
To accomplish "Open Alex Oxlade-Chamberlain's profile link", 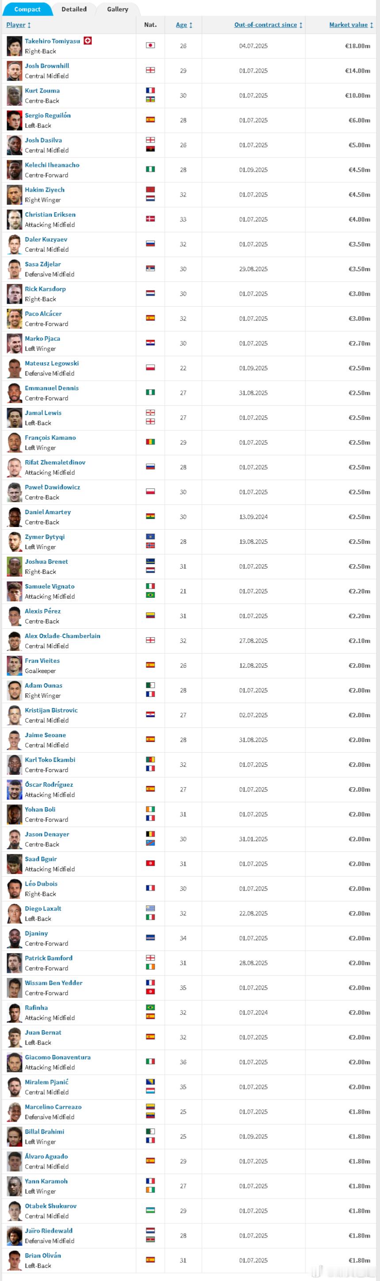I will pos(63,636).
